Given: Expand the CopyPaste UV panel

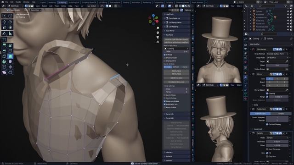Looking at the screenshot, I should coord(176,18).
